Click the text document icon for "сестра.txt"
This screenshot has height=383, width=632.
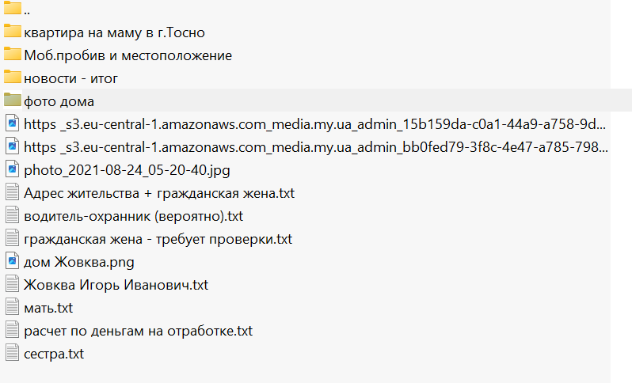coord(11,353)
